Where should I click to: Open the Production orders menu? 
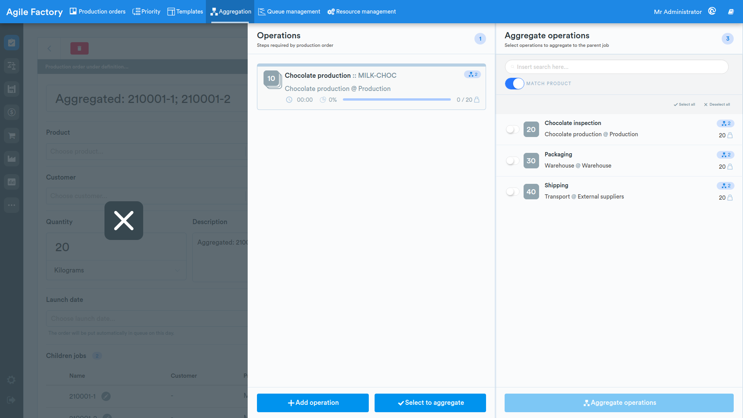98,12
